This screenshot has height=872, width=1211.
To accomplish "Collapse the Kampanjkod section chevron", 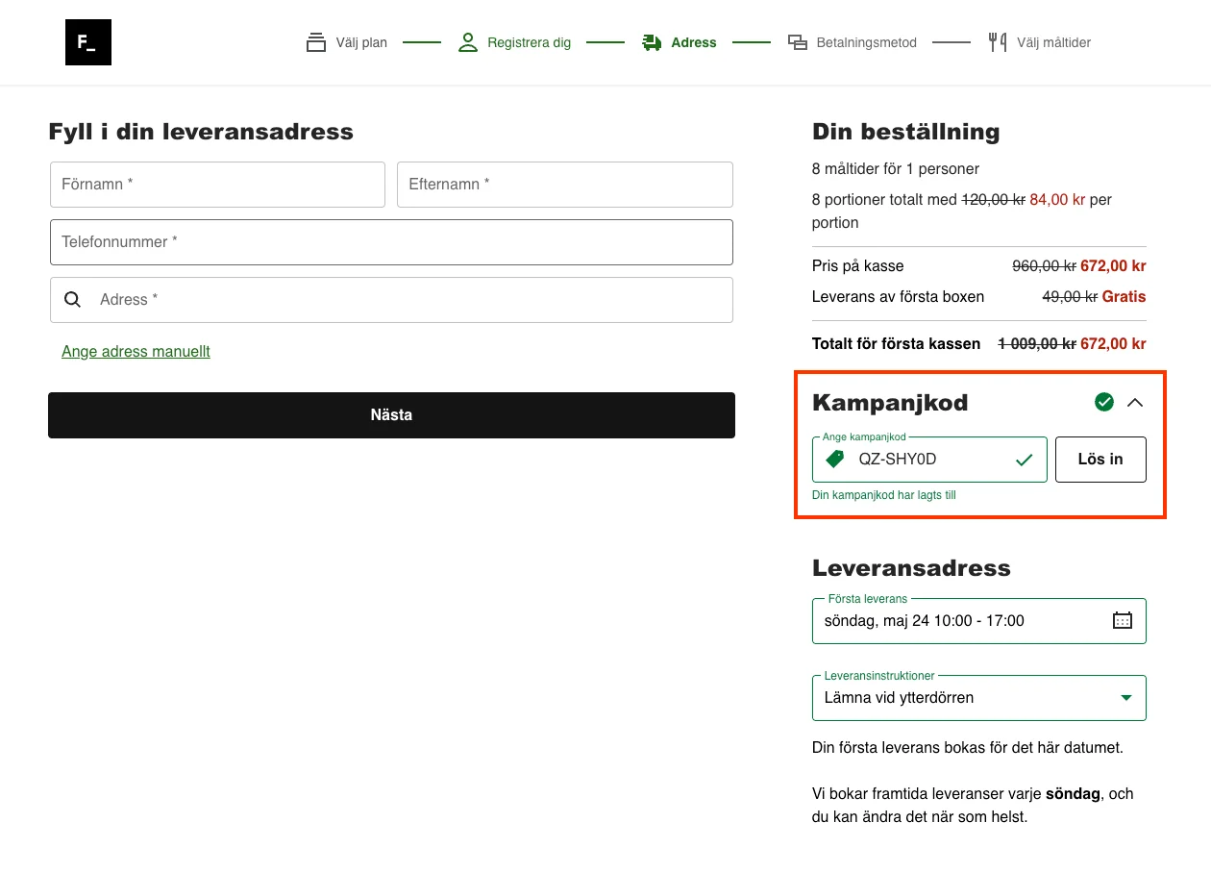I will [x=1135, y=402].
